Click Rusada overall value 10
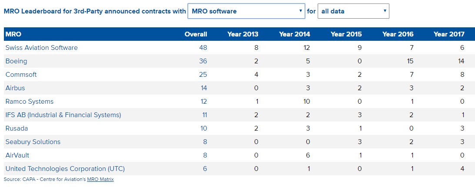This screenshot has height=187, width=475. [203, 128]
